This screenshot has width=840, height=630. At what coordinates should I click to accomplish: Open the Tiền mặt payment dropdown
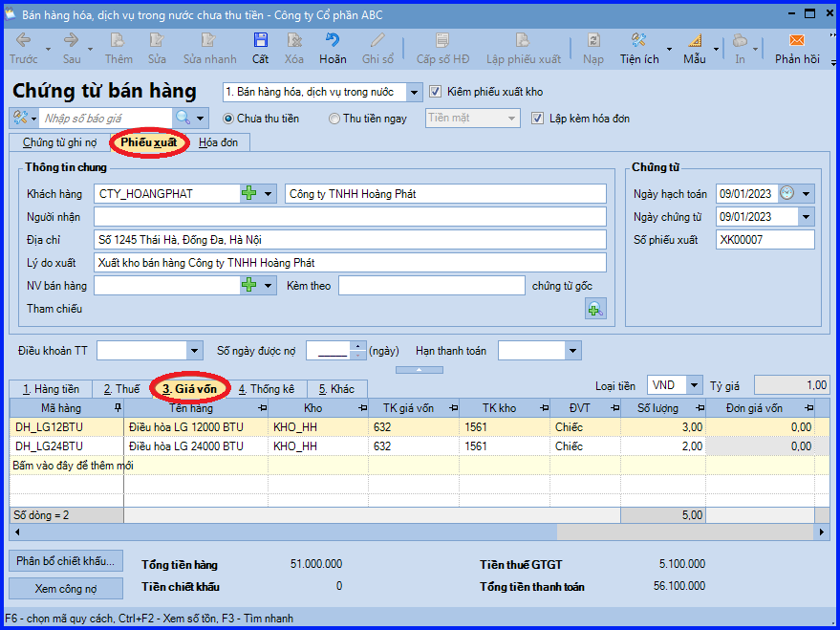point(511,119)
